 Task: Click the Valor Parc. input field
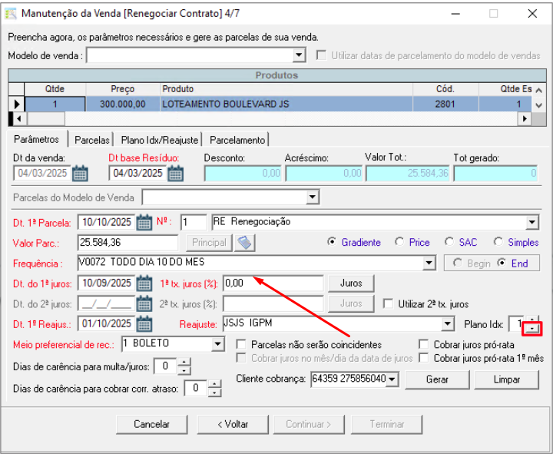[x=131, y=243]
